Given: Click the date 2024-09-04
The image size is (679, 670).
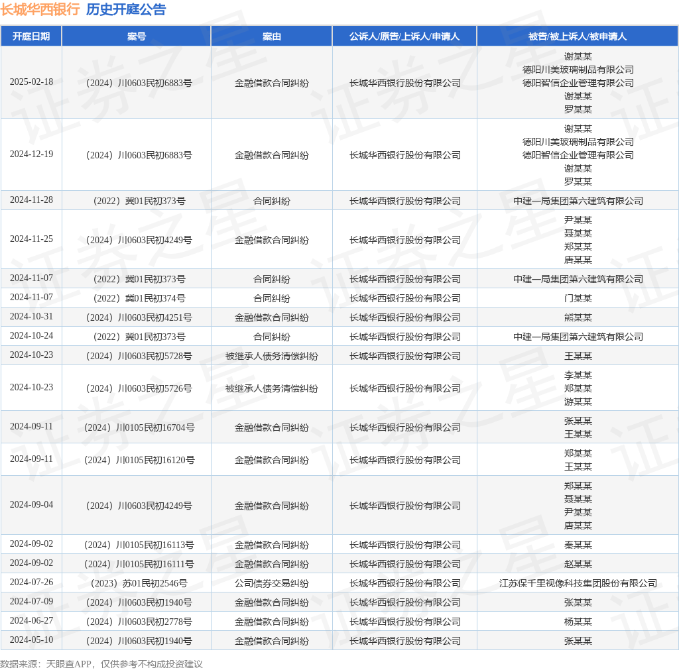Looking at the screenshot, I should (32, 505).
